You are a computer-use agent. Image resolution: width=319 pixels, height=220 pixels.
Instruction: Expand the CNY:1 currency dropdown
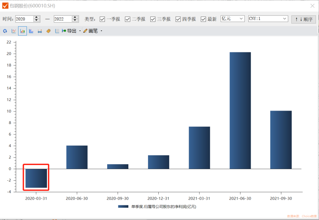click(x=268, y=18)
